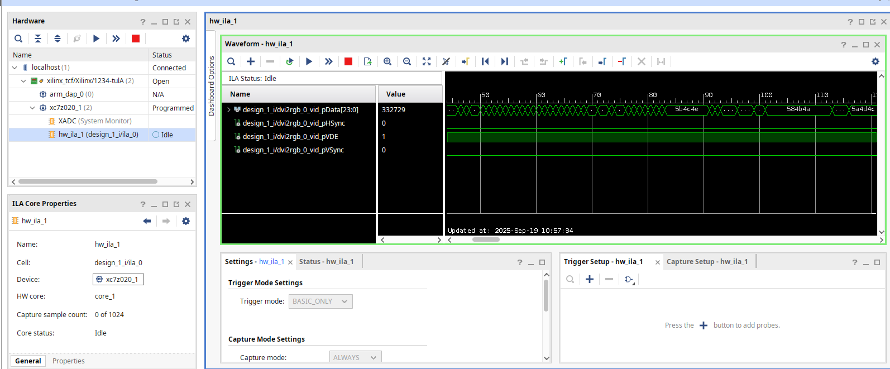890x369 pixels.
Task: Export ILA data from Waveform toolbar
Action: pyautogui.click(x=367, y=61)
